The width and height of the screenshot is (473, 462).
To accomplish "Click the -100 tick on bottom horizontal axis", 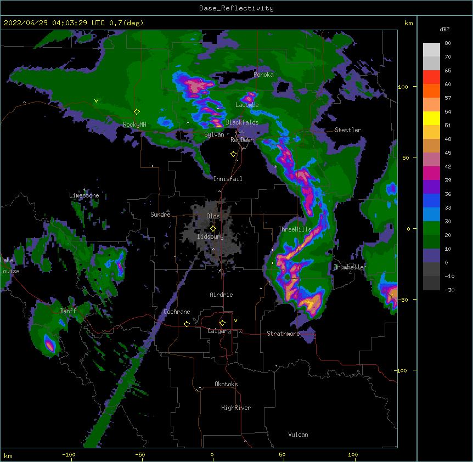I will click(69, 455).
